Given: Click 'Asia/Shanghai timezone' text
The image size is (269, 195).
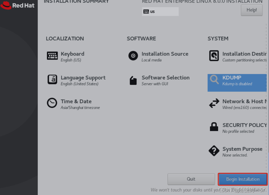Looking at the screenshot, I should click(x=80, y=107).
